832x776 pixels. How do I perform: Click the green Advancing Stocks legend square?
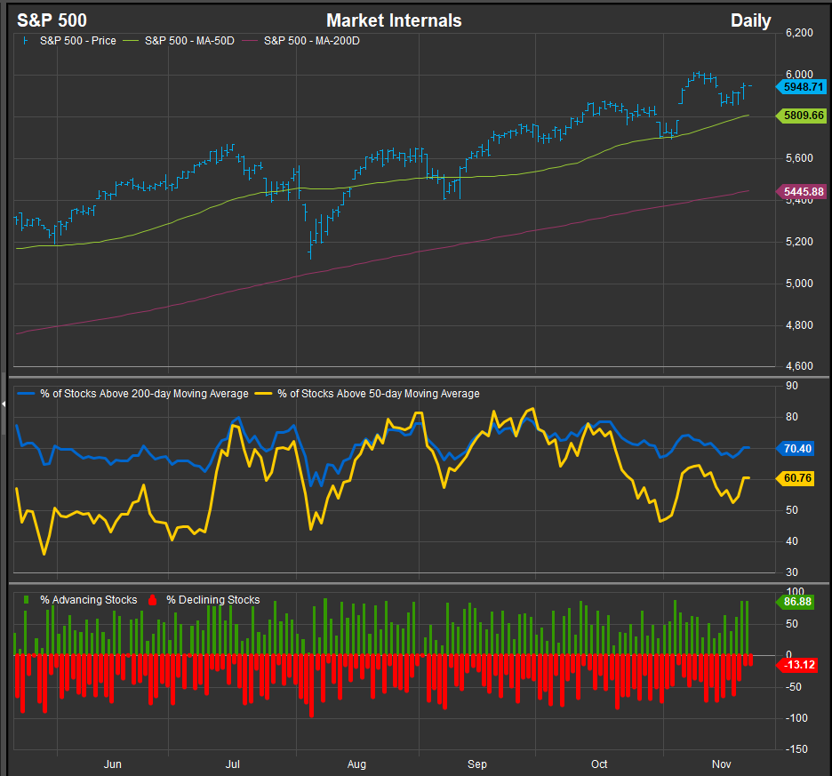(x=26, y=600)
